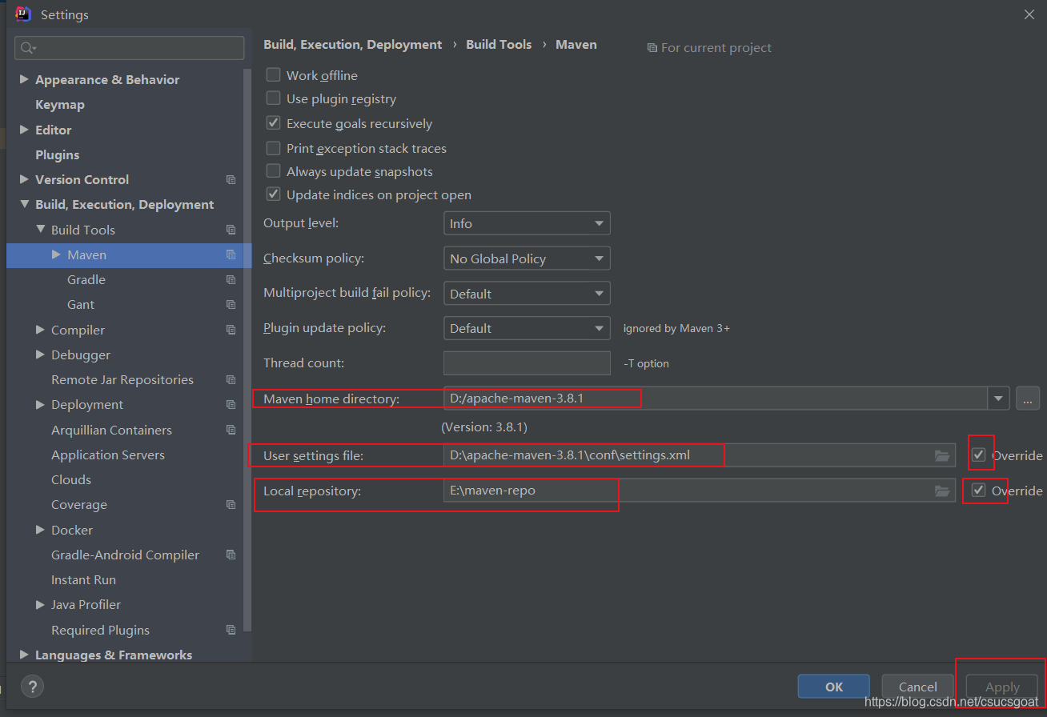
Task: Click the Thread count input field
Action: coord(527,363)
